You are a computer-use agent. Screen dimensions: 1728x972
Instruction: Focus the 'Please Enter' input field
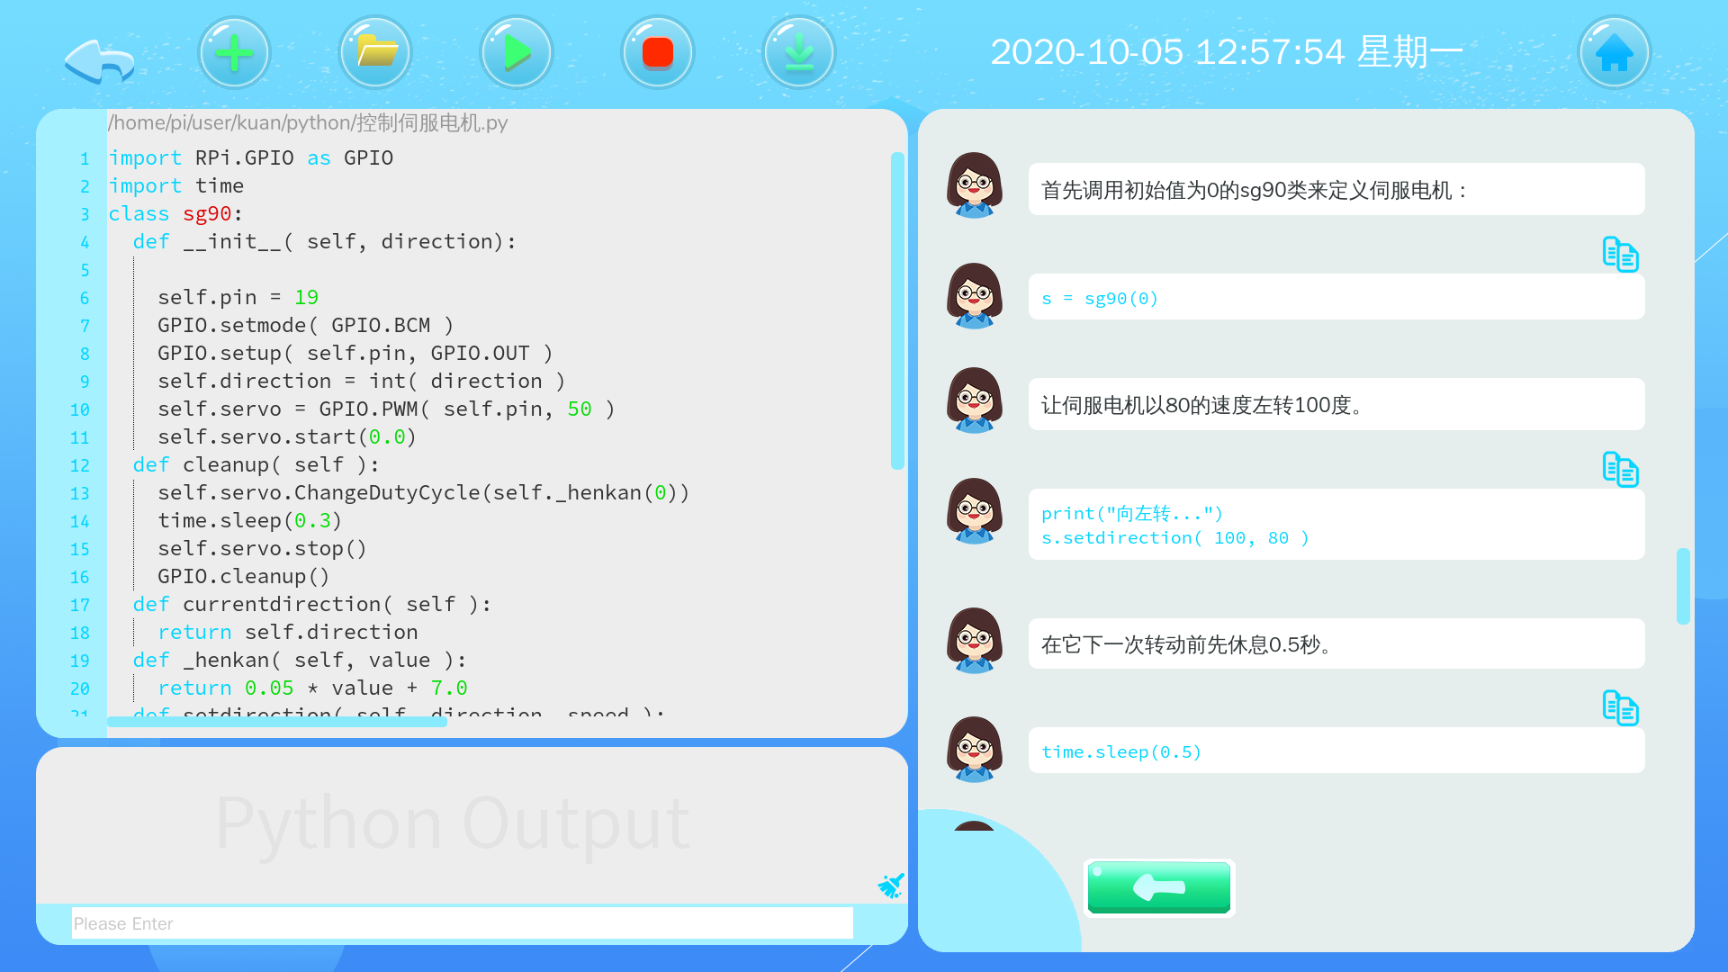pos(463,923)
